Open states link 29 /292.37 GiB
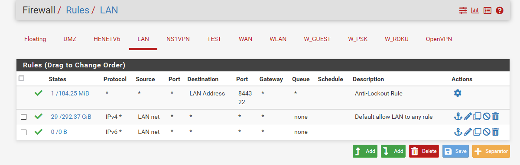Viewport: 520px width, 165px height. tap(71, 117)
